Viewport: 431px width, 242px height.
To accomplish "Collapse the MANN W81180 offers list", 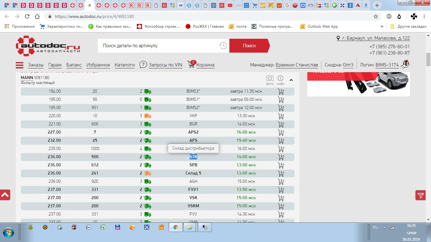I will (291, 80).
